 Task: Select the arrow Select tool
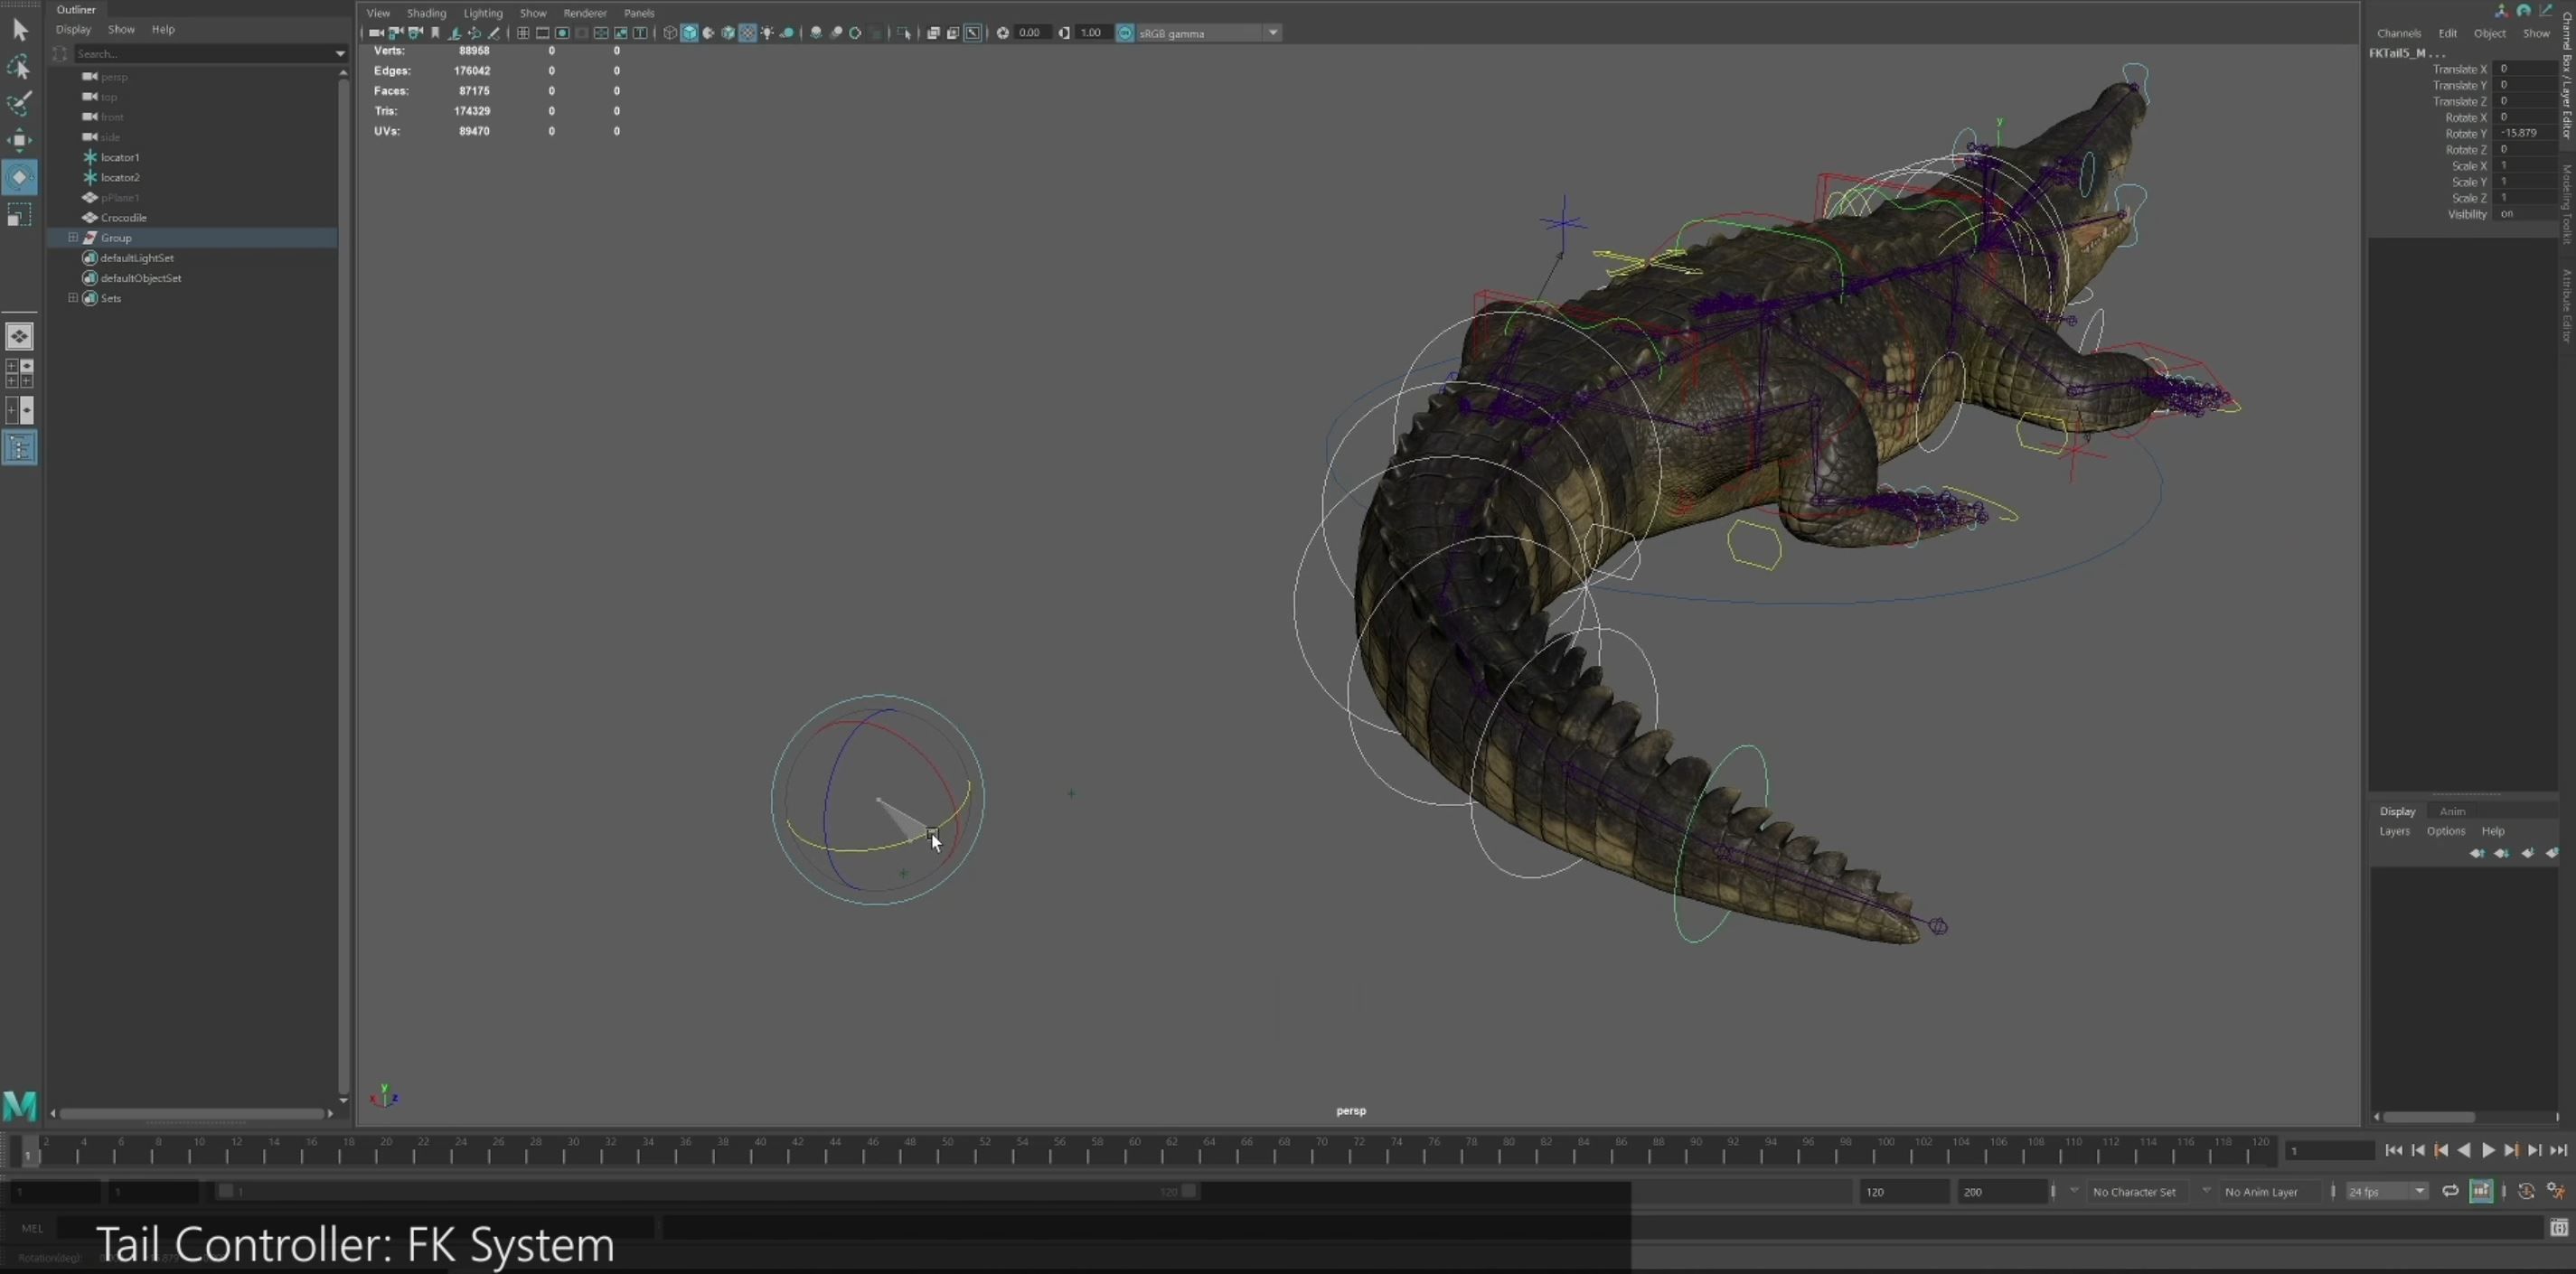(19, 30)
